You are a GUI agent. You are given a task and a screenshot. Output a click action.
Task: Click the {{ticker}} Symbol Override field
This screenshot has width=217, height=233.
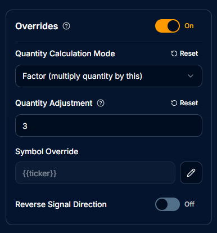tap(95, 173)
